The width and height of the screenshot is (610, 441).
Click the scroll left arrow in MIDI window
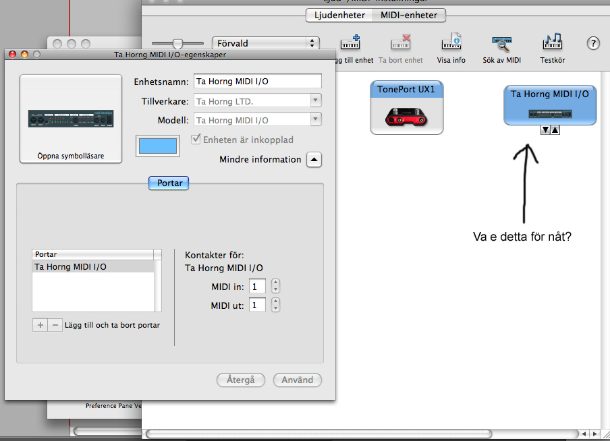584,434
